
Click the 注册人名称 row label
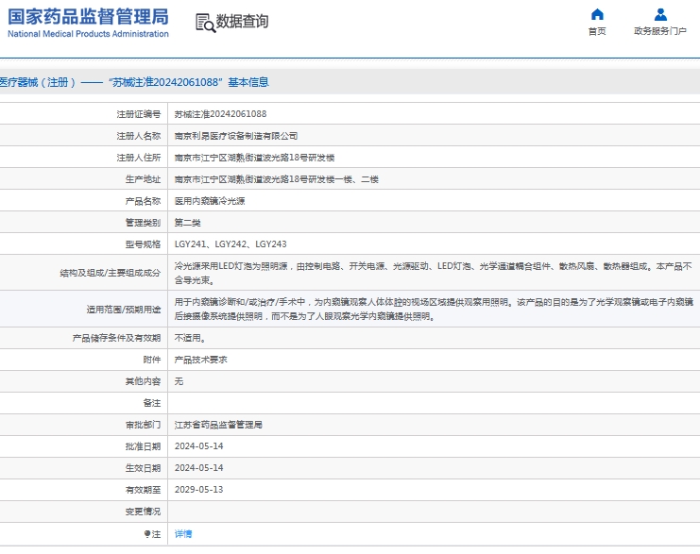(139, 136)
